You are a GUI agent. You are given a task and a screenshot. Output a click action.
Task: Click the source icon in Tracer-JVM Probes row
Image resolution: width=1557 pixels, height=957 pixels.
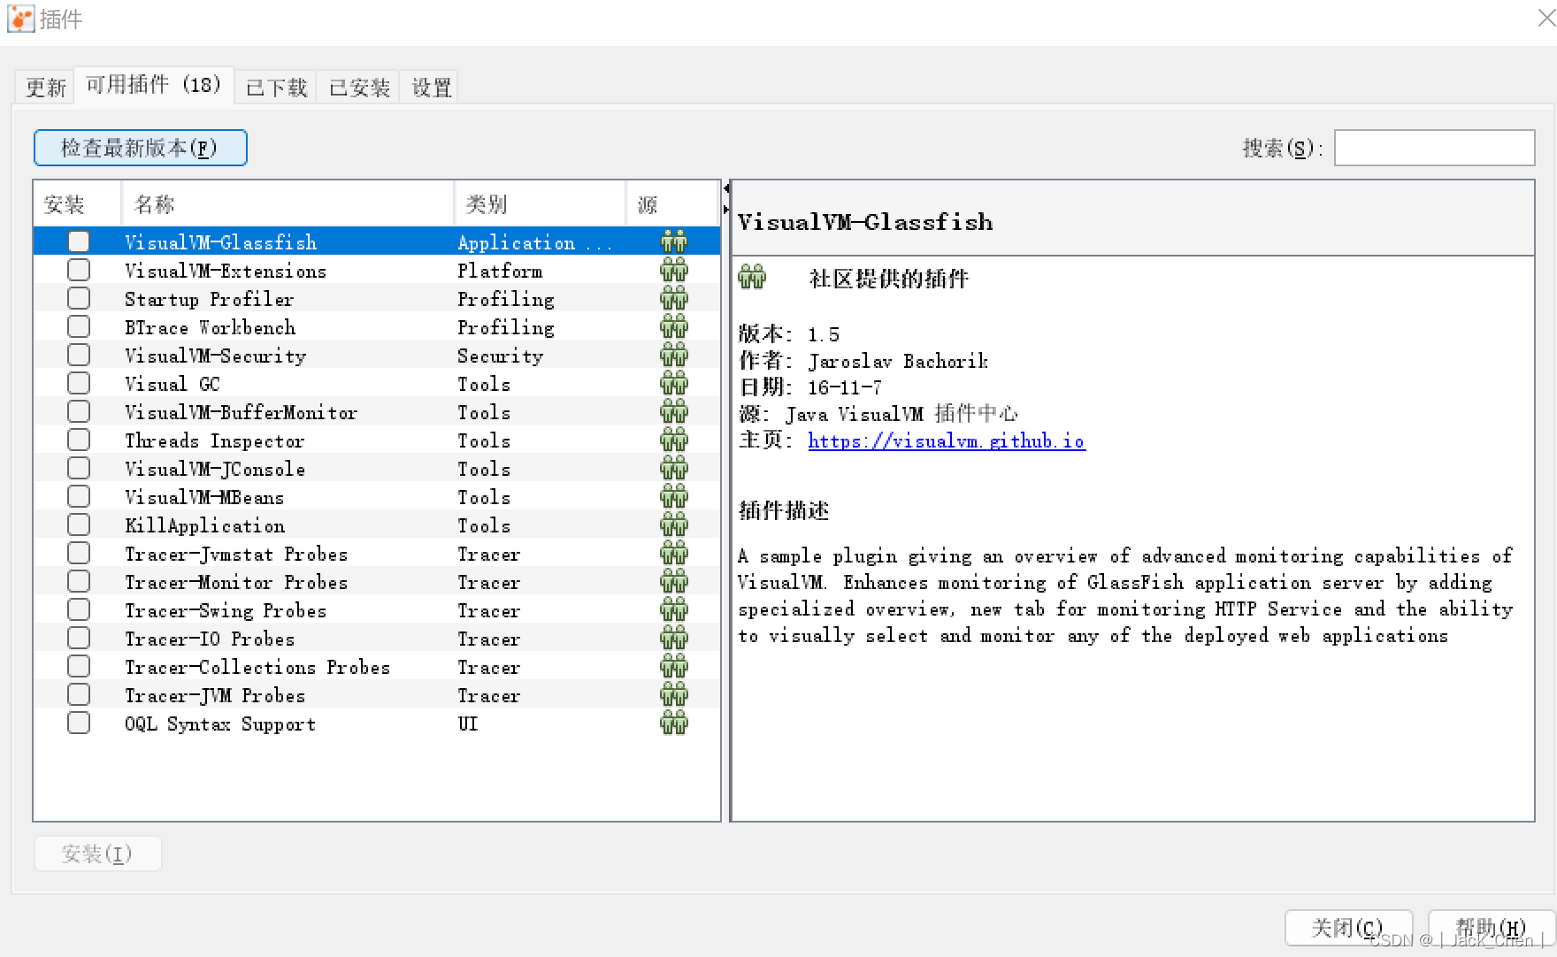(673, 694)
